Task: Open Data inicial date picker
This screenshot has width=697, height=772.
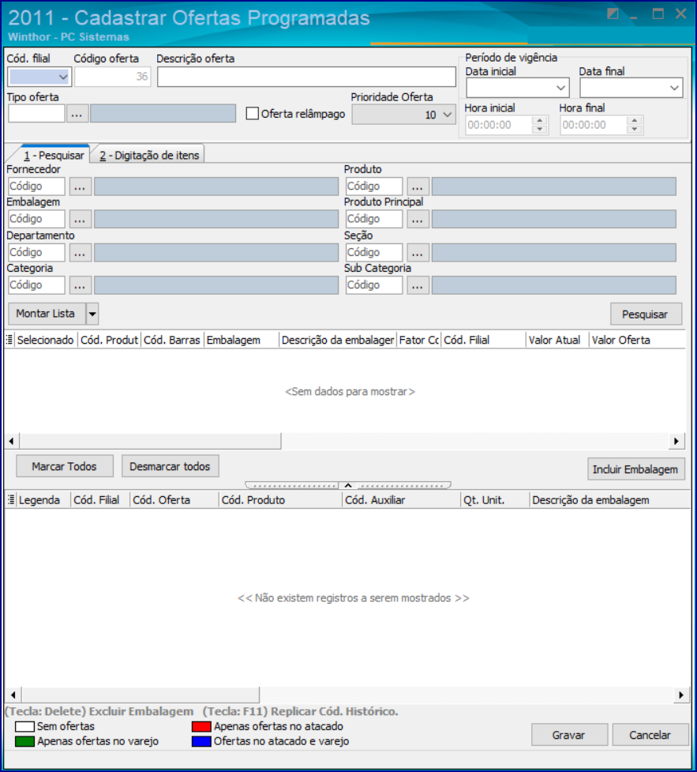Action: [560, 88]
